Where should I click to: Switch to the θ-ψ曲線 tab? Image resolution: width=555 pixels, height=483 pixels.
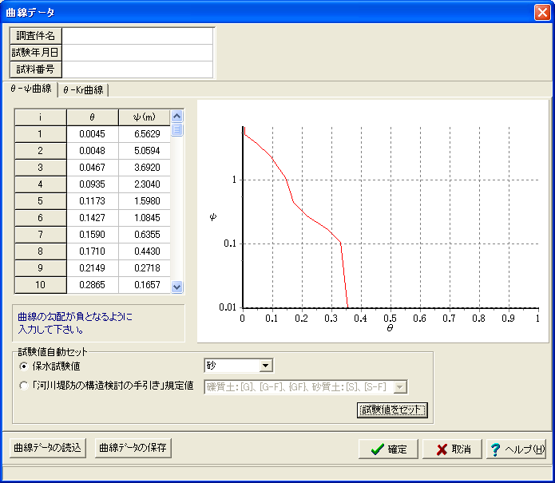click(31, 89)
